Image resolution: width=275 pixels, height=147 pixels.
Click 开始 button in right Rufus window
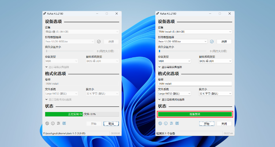pos(207,124)
